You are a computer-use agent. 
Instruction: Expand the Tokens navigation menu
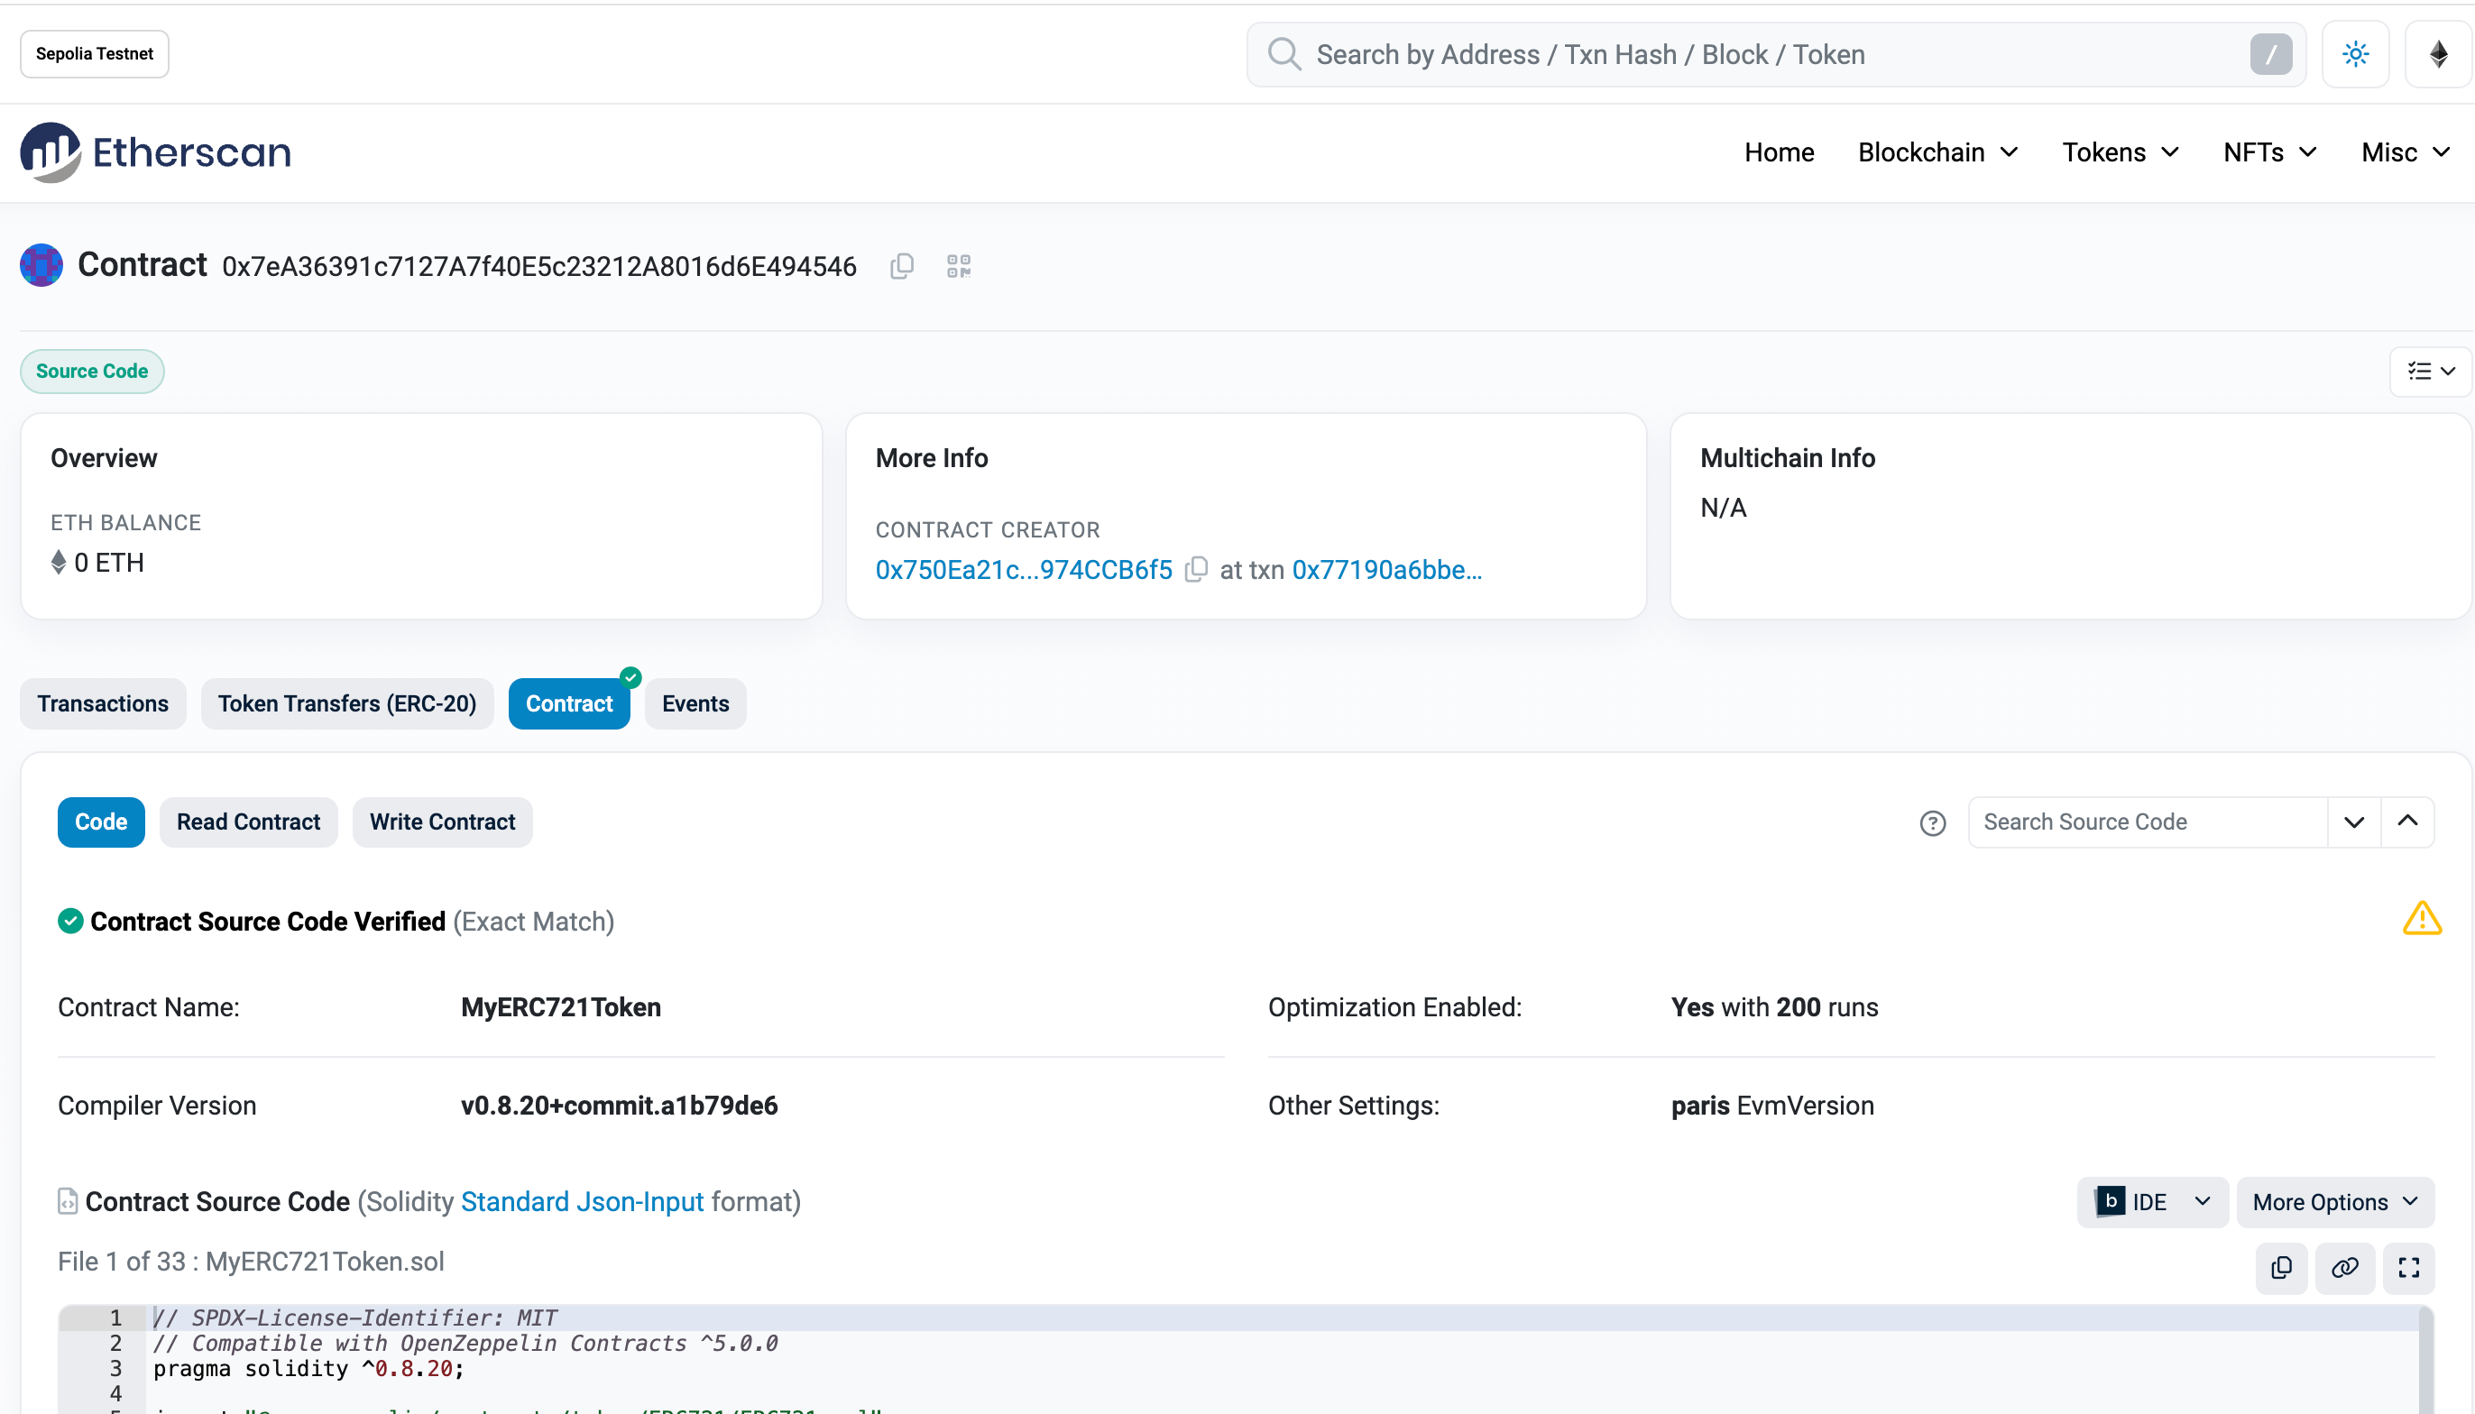[x=2121, y=152]
